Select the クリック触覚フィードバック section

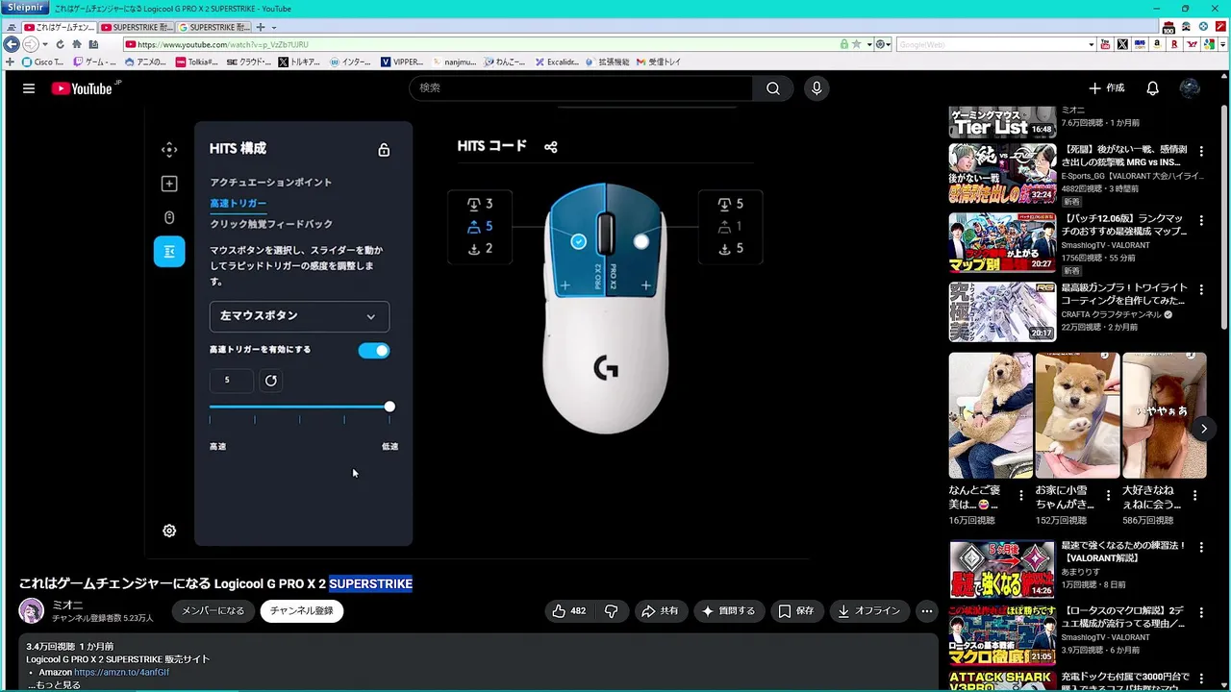pos(271,224)
